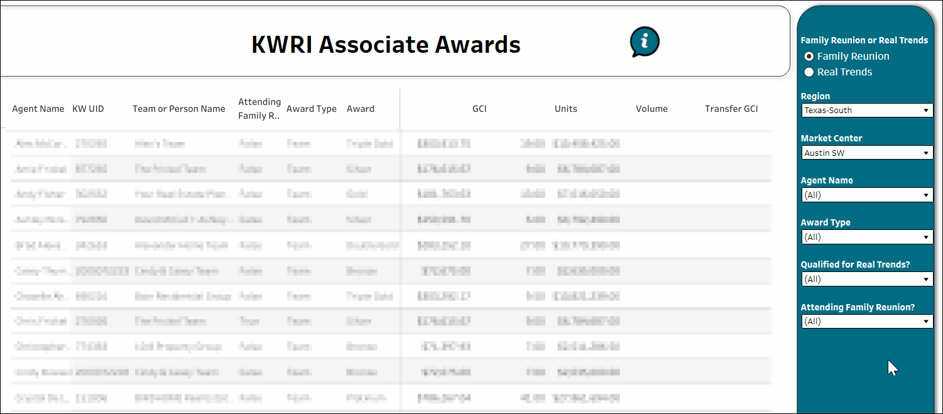Expand the Agent Name filter dropdown

[867, 195]
